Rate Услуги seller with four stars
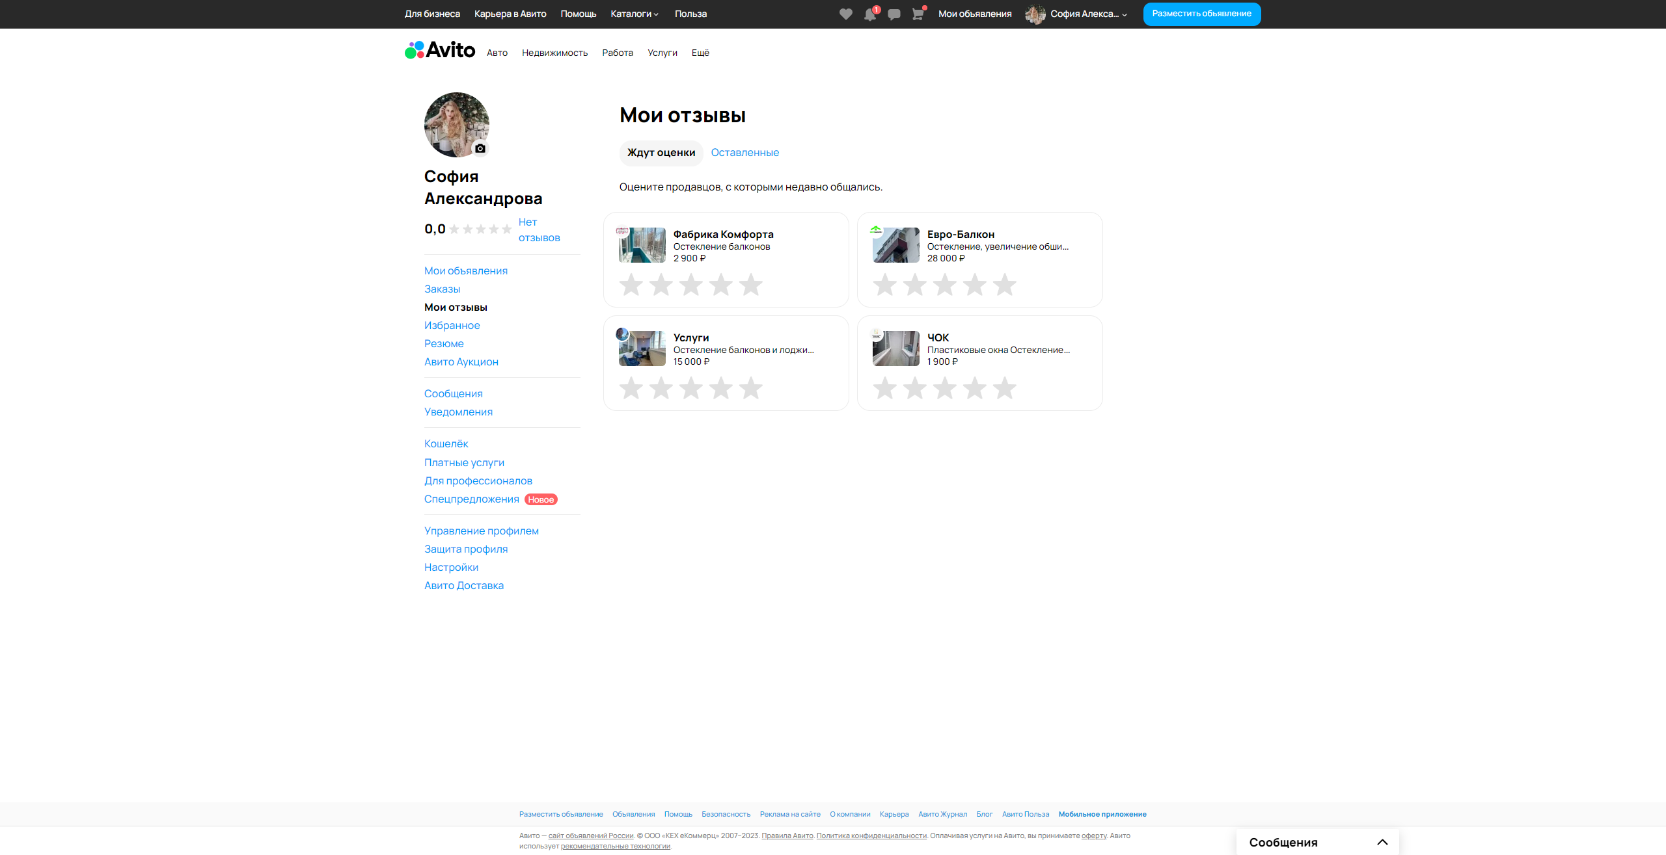Viewport: 1666px width, 855px height. tap(721, 388)
